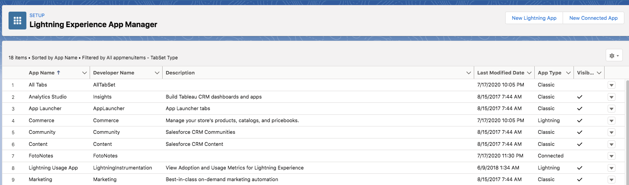The height and width of the screenshot is (185, 629).
Task: Open row actions for Commerce app
Action: 612,121
